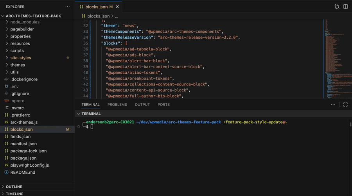This screenshot has width=352, height=196.
Task: Click the .dockerignore file icon
Action: pos(7,79)
